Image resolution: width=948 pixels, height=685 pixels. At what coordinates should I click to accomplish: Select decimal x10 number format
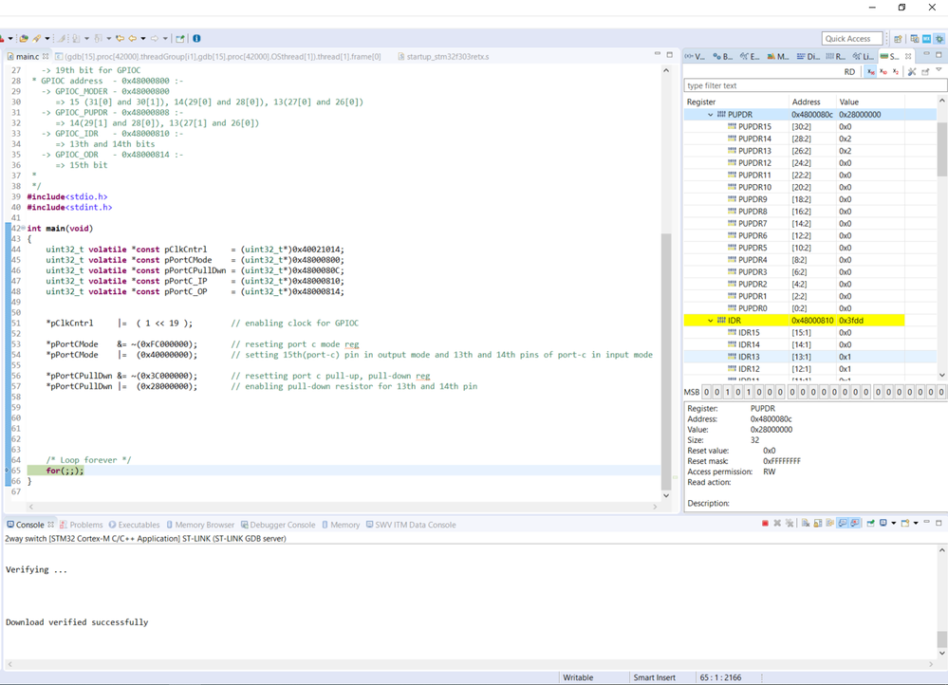click(x=883, y=71)
